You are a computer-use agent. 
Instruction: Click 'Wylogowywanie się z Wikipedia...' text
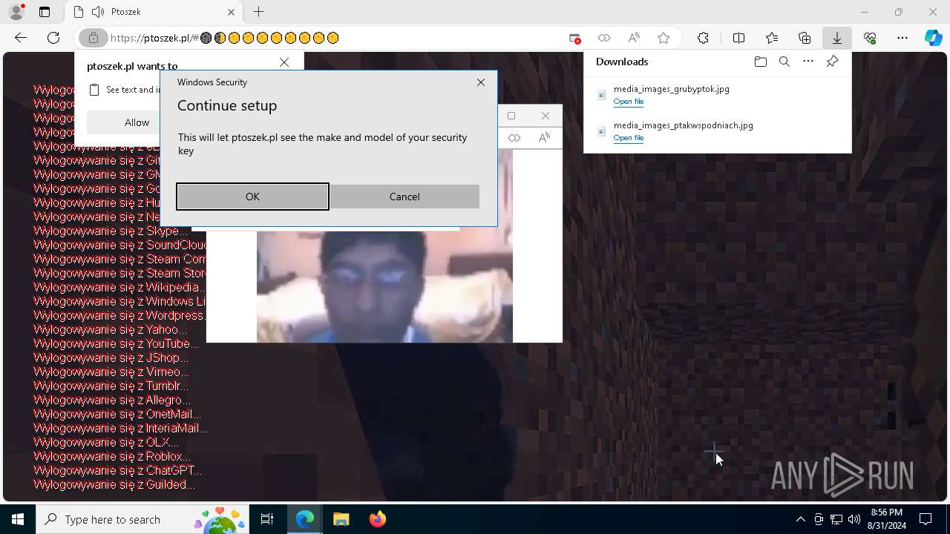tap(119, 287)
